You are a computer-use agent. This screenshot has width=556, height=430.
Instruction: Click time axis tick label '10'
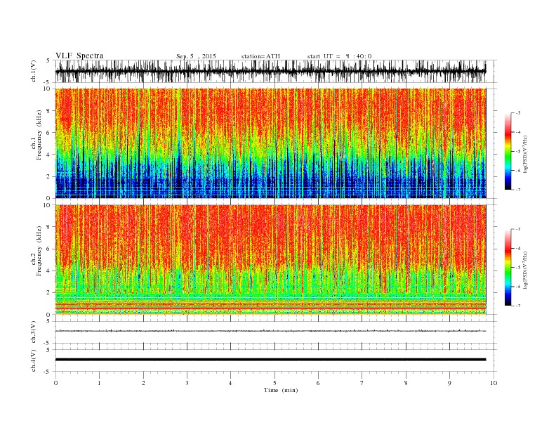point(494,383)
